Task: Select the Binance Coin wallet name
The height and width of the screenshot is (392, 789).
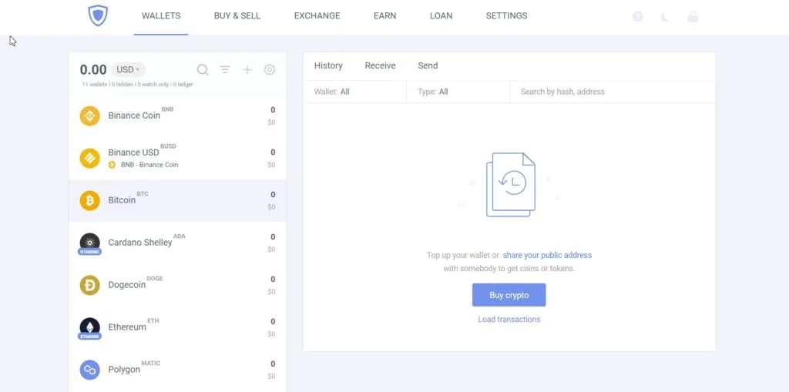Action: [134, 116]
